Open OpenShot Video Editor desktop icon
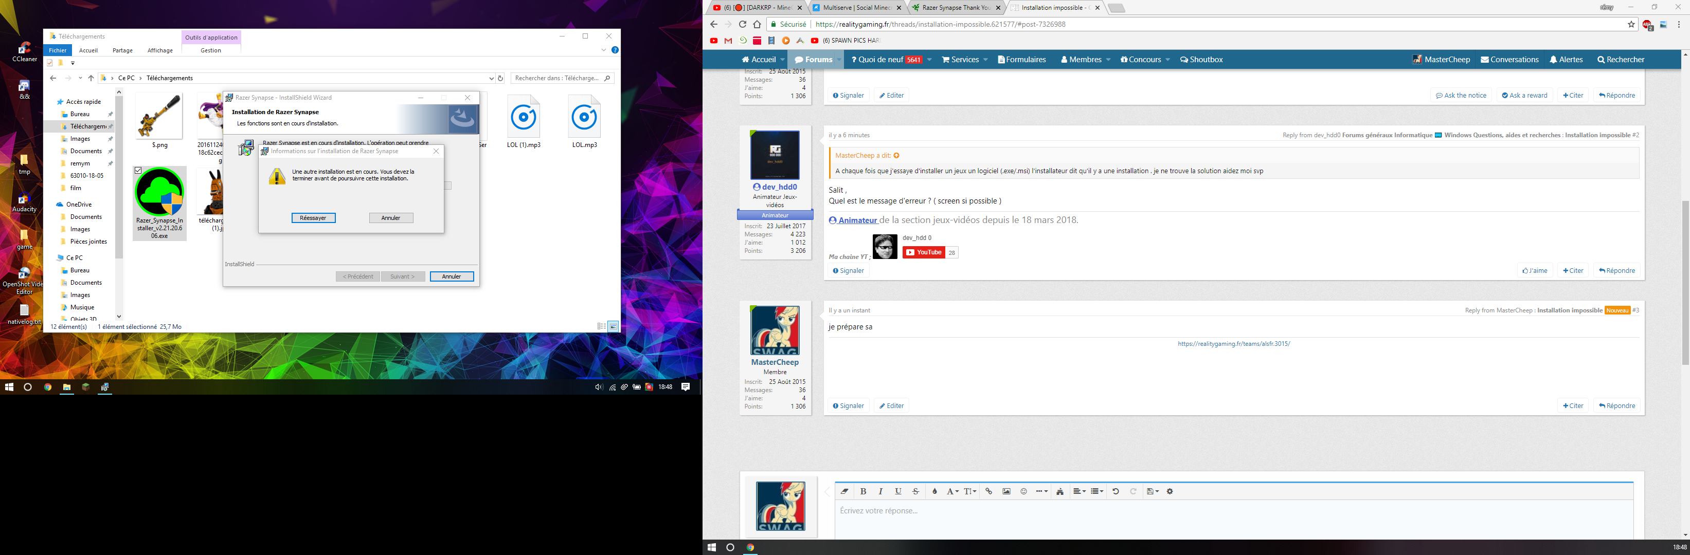The height and width of the screenshot is (555, 1690). [x=24, y=281]
